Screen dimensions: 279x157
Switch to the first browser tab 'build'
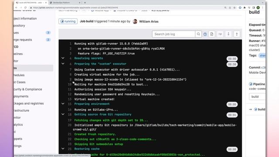pyautogui.click(x=30, y=3)
